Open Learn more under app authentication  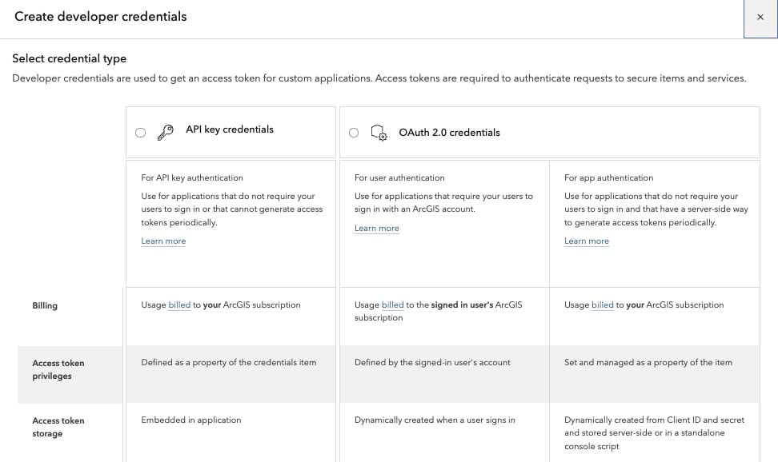tap(586, 241)
